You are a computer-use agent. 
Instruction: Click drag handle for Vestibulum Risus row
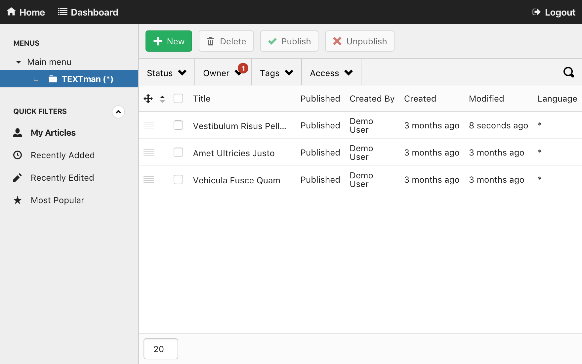[x=149, y=125]
